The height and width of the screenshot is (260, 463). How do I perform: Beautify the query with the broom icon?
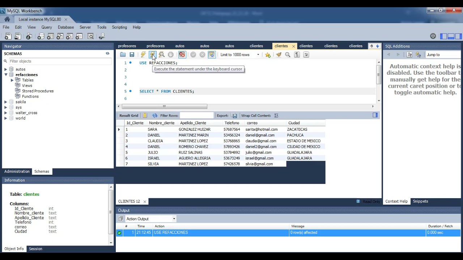click(279, 55)
